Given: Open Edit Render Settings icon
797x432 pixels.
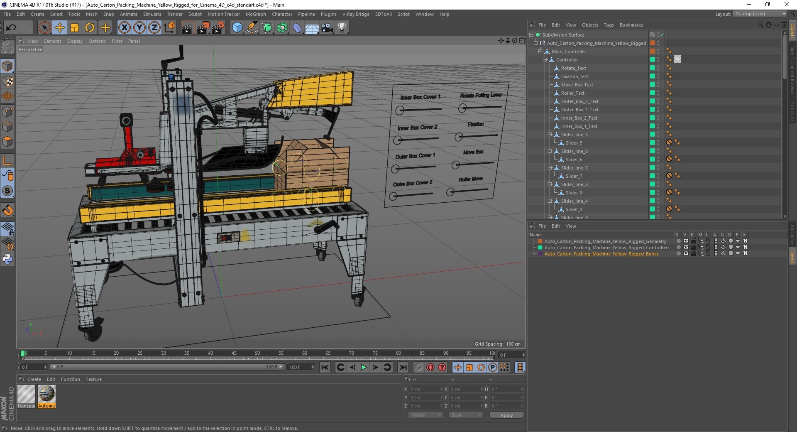Looking at the screenshot, I should pyautogui.click(x=218, y=28).
